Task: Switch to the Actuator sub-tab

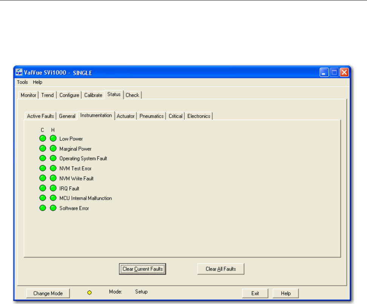Action: click(126, 116)
